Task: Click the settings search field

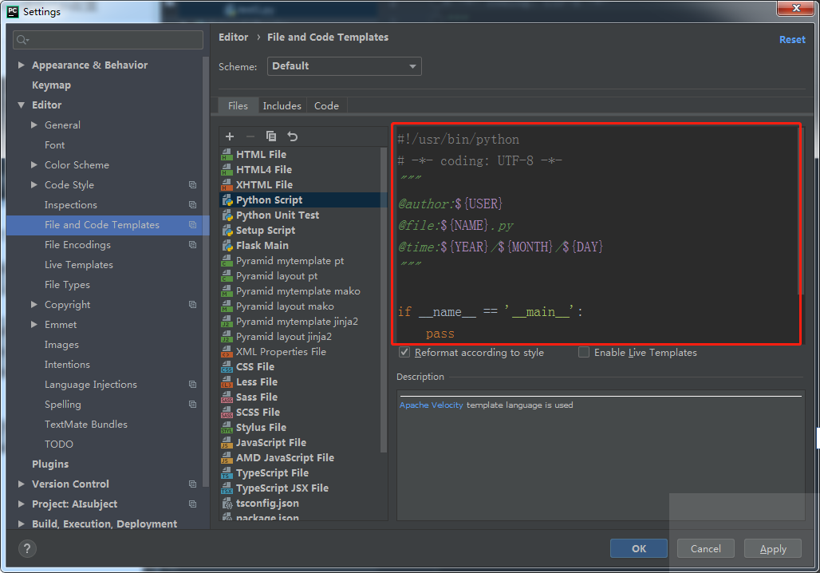Action: click(108, 40)
